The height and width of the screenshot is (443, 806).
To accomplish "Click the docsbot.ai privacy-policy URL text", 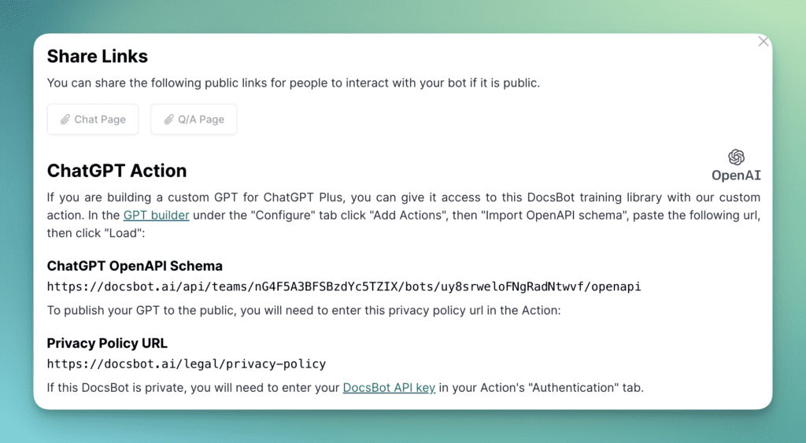I will (x=186, y=364).
